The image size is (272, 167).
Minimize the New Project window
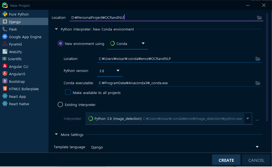tap(248, 5)
